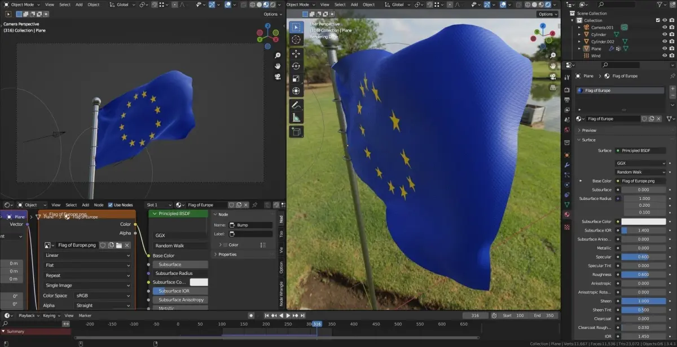Open the Modifier wrench properties tab
The image size is (677, 347).
pyautogui.click(x=567, y=165)
